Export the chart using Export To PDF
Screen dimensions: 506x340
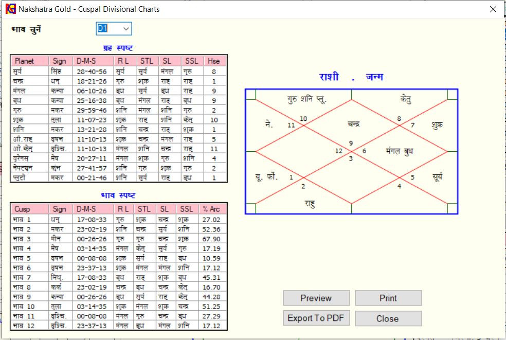pos(316,318)
